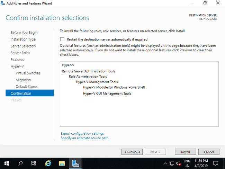Click the network tray icon
The height and width of the screenshot is (169, 225).
pos(172,163)
